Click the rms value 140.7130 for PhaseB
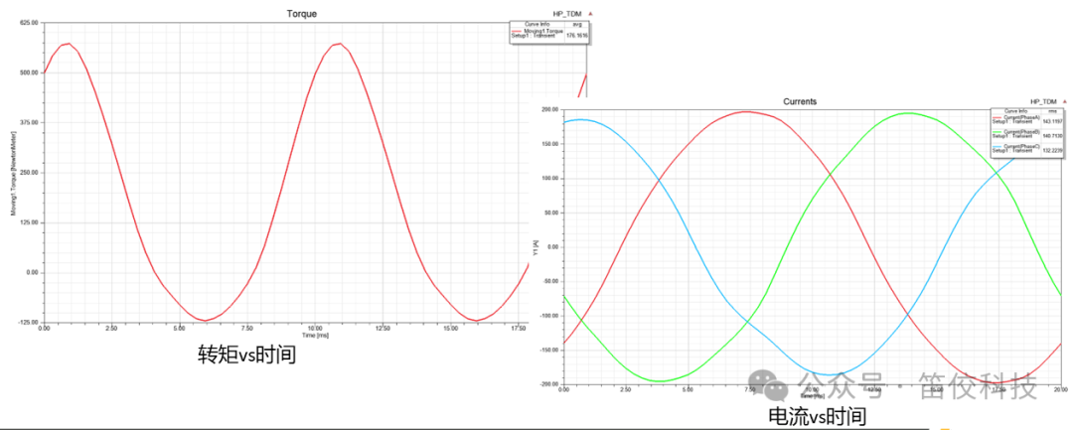The height and width of the screenshot is (430, 1073). (x=1052, y=135)
